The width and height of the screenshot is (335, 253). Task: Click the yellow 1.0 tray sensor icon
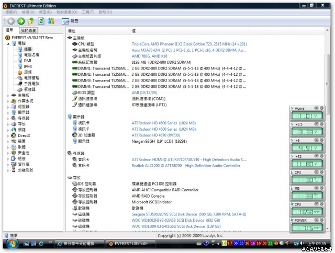coord(224,243)
